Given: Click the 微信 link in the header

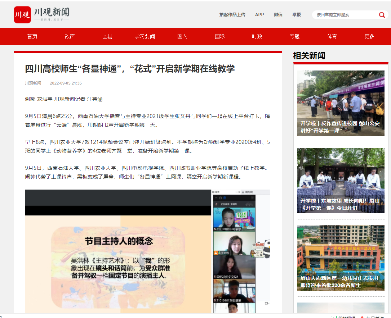Looking at the screenshot, I should pyautogui.click(x=278, y=15).
